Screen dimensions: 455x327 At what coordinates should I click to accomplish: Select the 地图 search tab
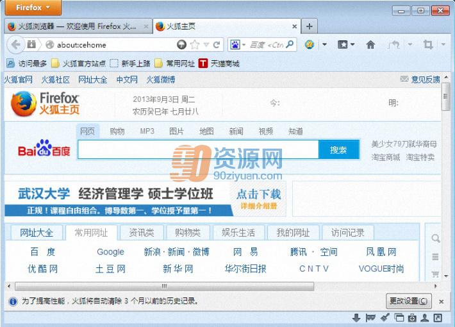(206, 131)
